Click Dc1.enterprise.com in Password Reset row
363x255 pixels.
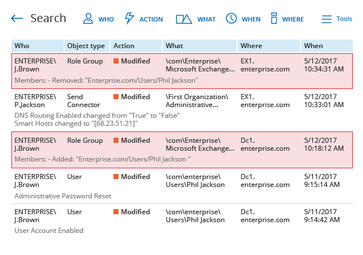[265, 181]
